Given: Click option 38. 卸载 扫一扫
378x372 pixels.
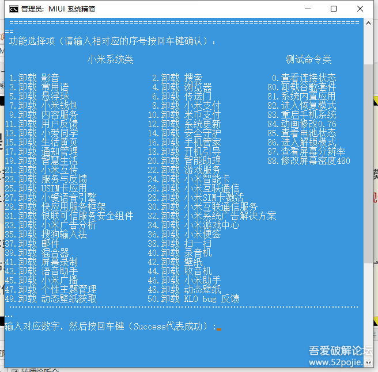Looking at the screenshot, I should tap(180, 243).
